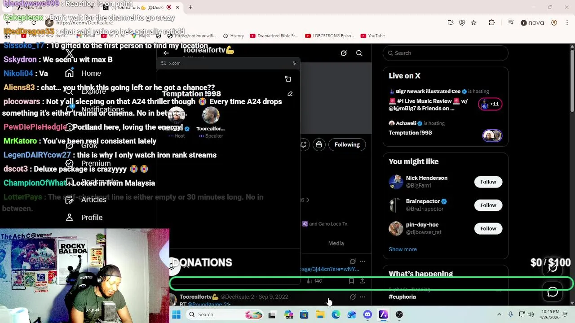
Task: Open the #euphoria trending topic
Action: coord(402,297)
